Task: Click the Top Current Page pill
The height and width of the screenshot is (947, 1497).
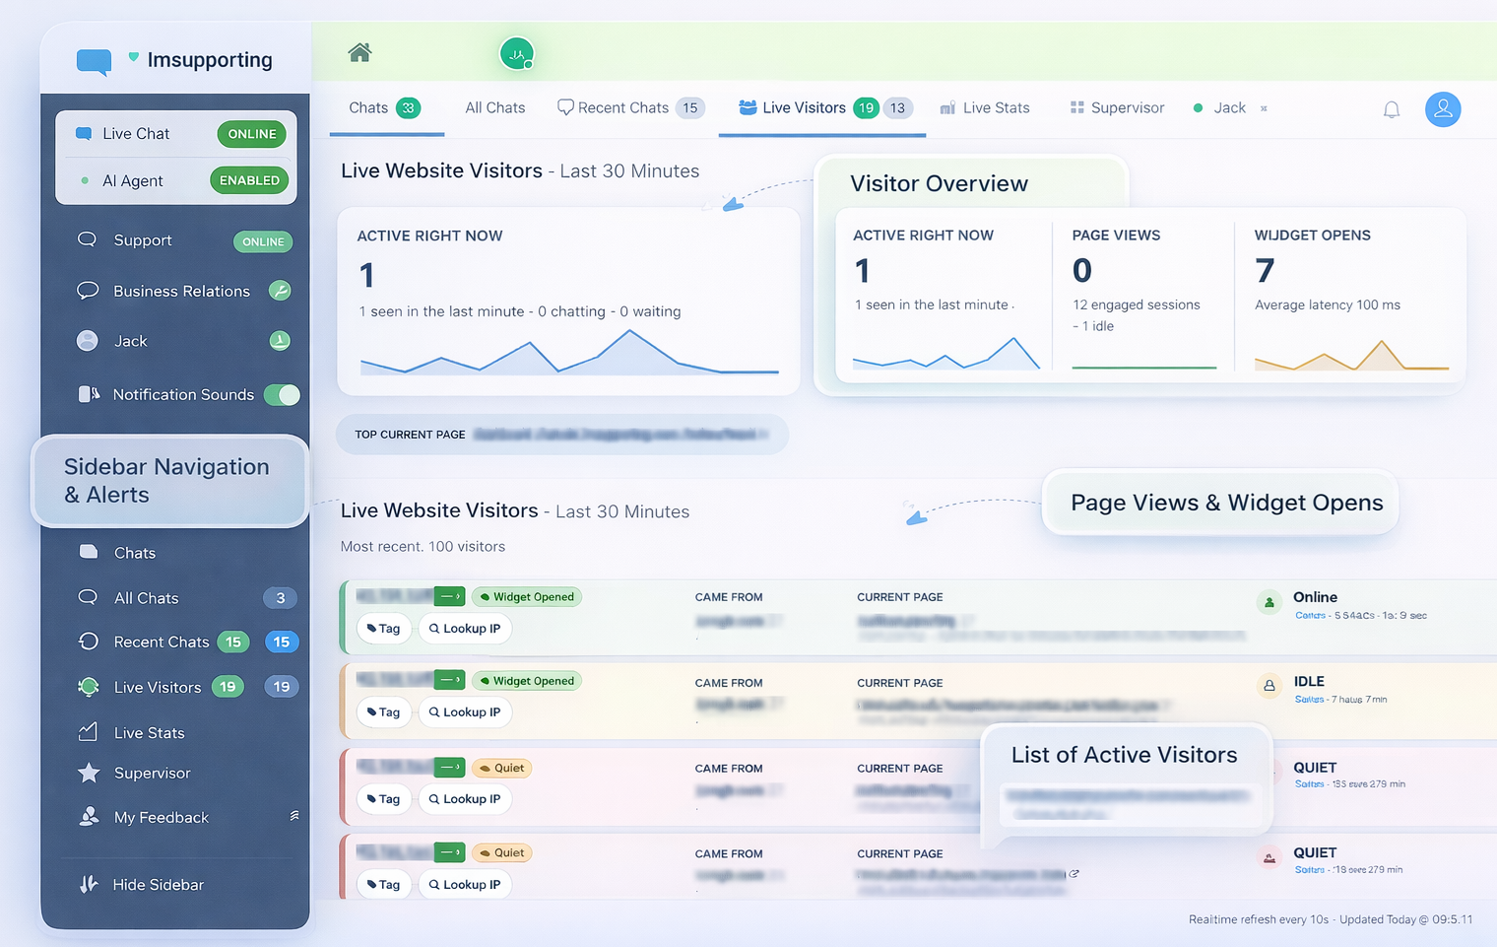Action: [561, 434]
